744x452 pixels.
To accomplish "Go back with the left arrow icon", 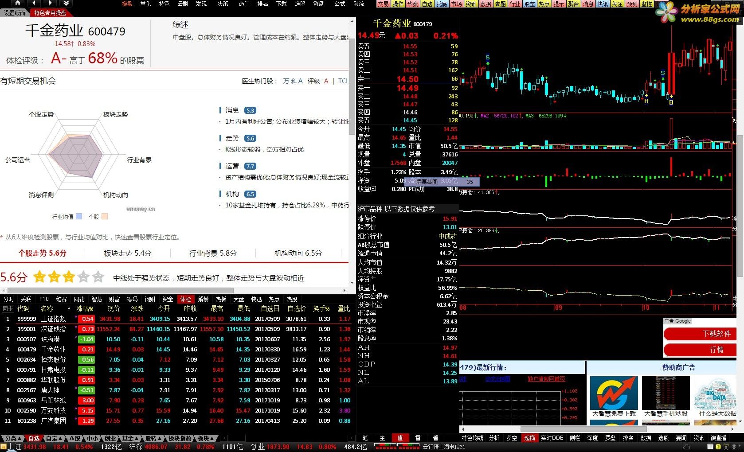I will point(34,3).
